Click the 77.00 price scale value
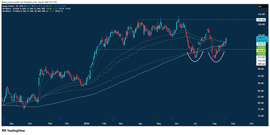The image size is (270, 135). tap(261, 109)
